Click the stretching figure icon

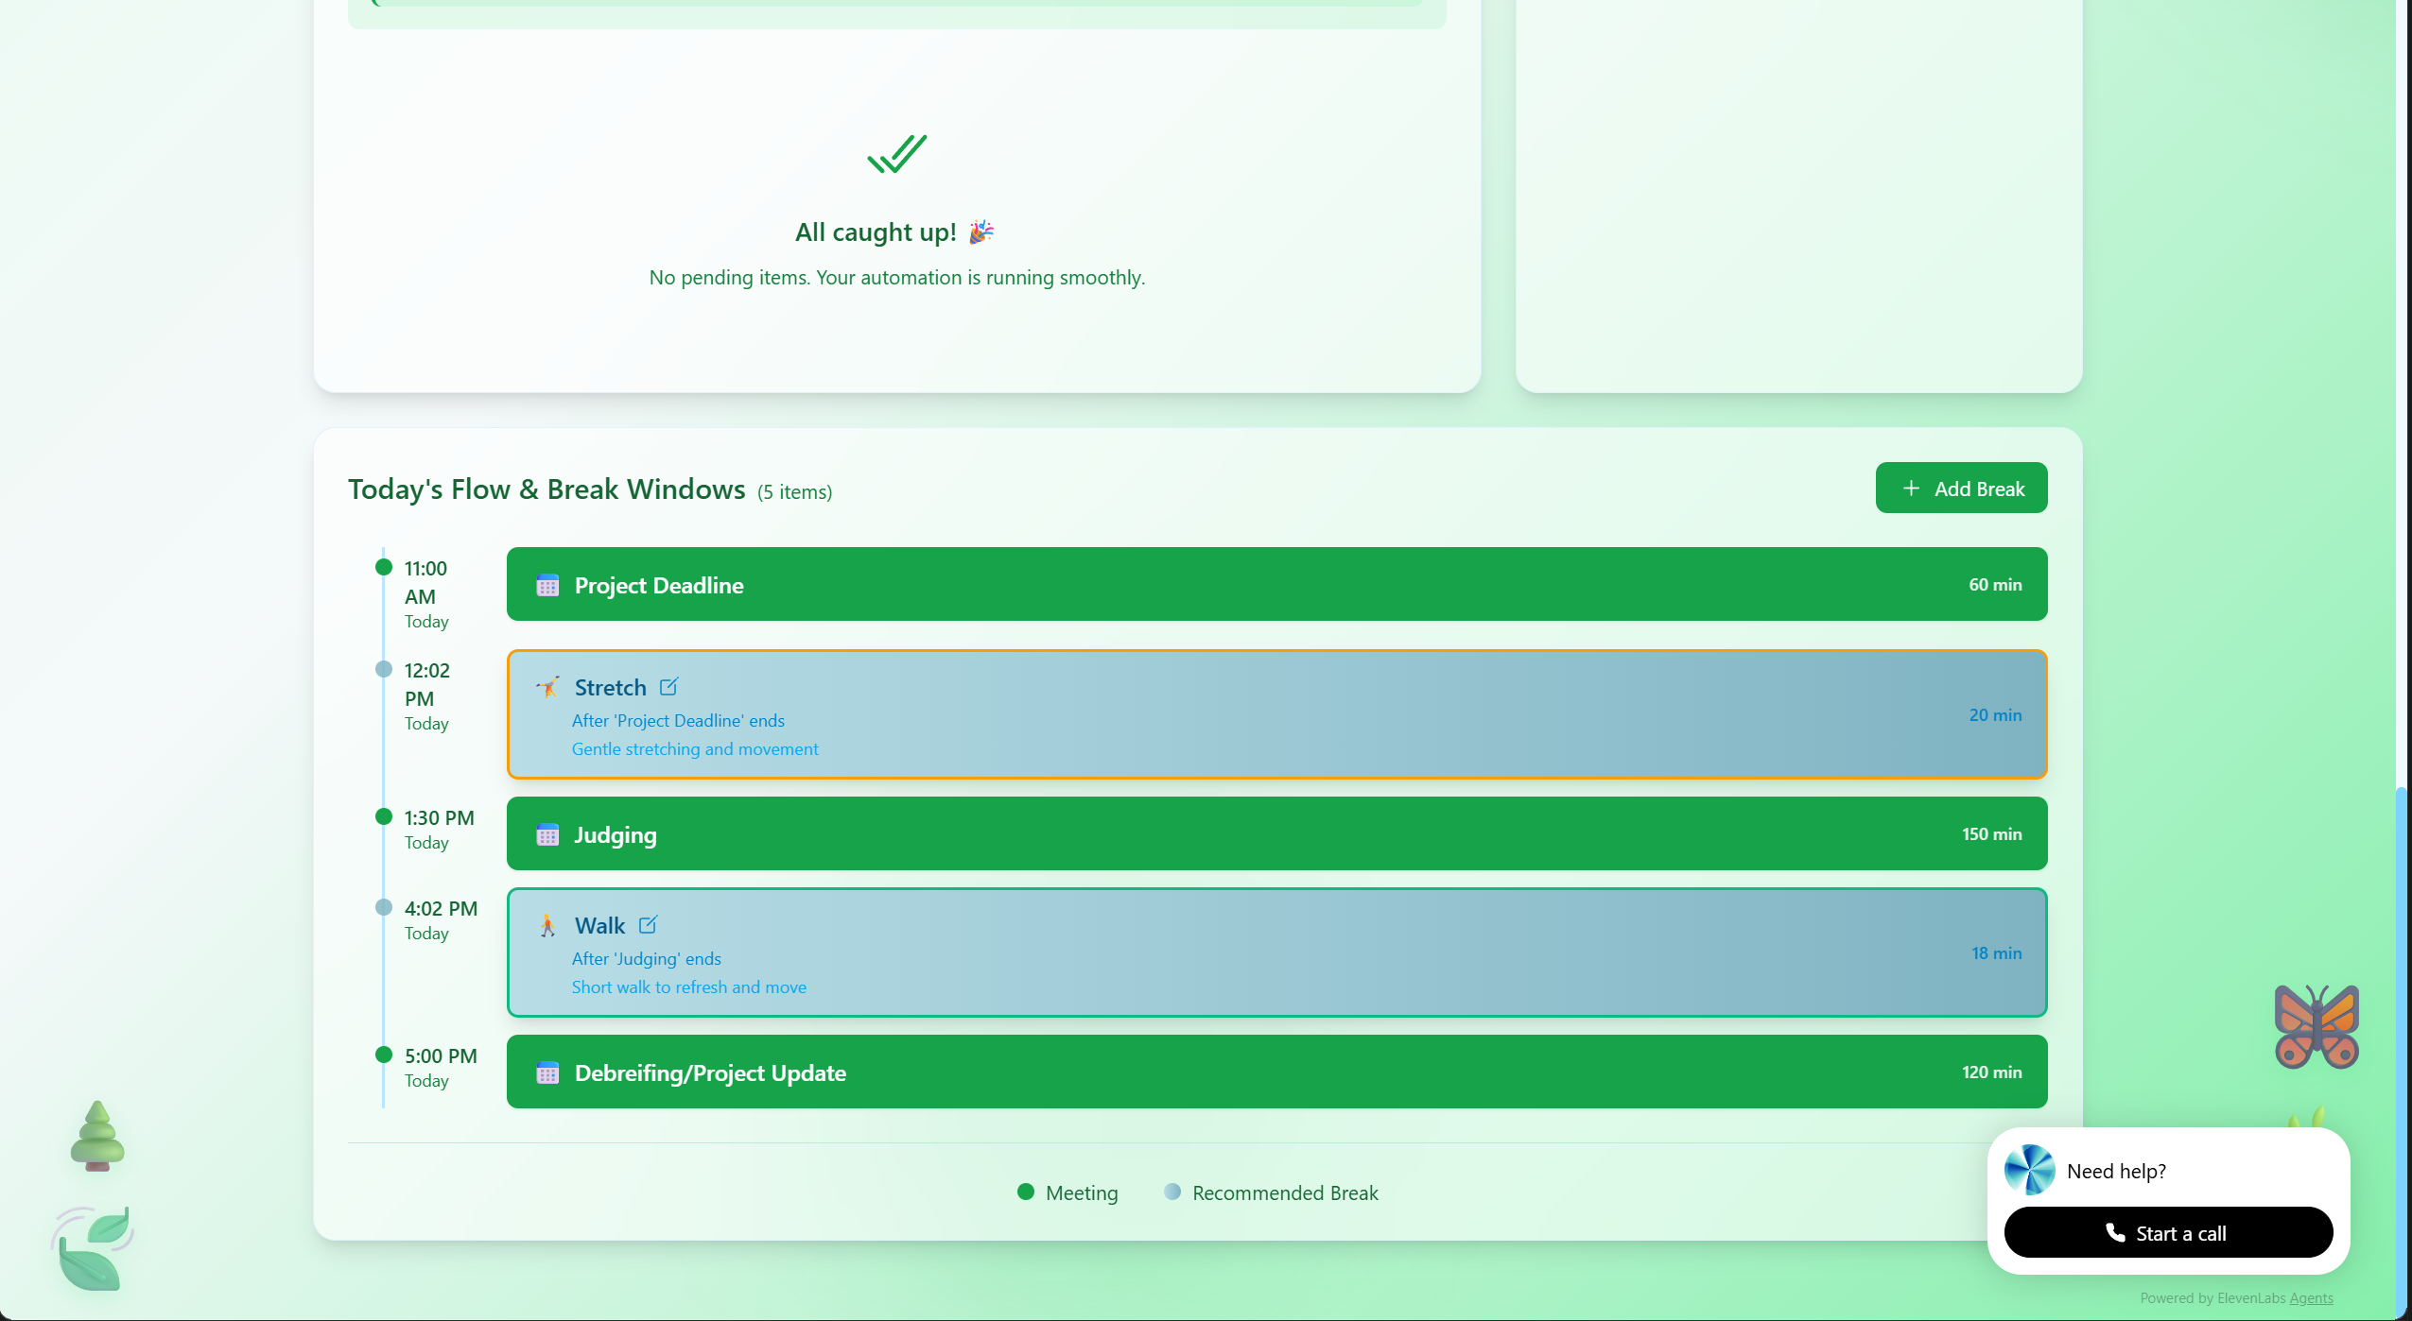pos(547,687)
